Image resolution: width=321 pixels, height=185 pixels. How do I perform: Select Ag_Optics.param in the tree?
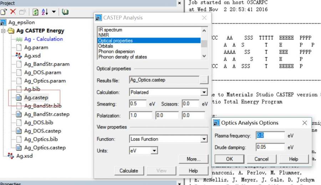(x=45, y=81)
